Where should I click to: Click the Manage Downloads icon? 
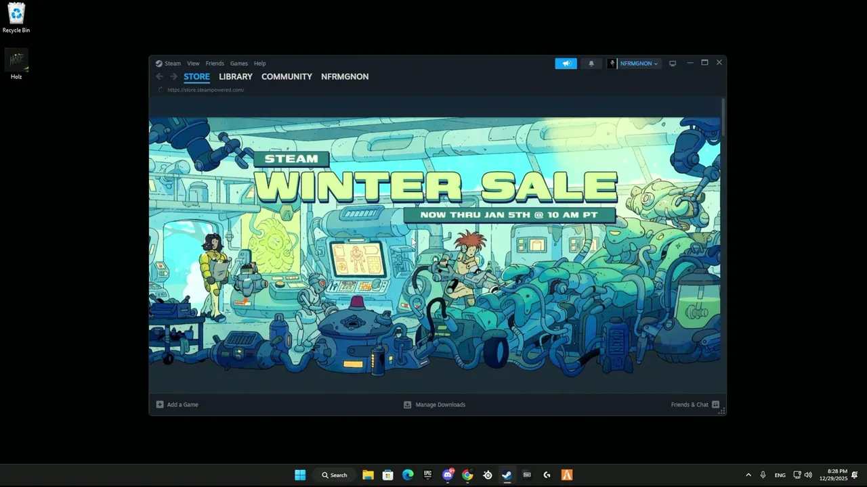pyautogui.click(x=407, y=404)
